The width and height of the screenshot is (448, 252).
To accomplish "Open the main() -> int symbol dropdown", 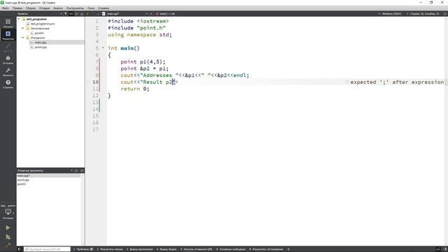I will [x=166, y=14].
